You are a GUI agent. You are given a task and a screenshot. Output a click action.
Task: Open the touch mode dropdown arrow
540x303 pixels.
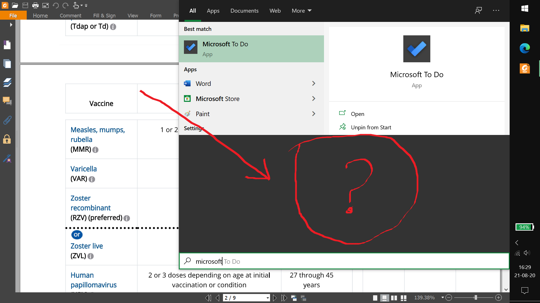coord(82,5)
